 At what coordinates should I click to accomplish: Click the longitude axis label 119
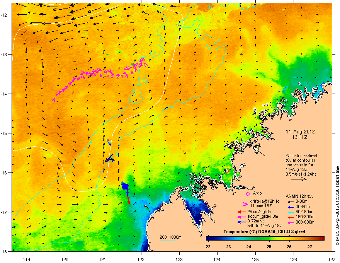coord(27,259)
